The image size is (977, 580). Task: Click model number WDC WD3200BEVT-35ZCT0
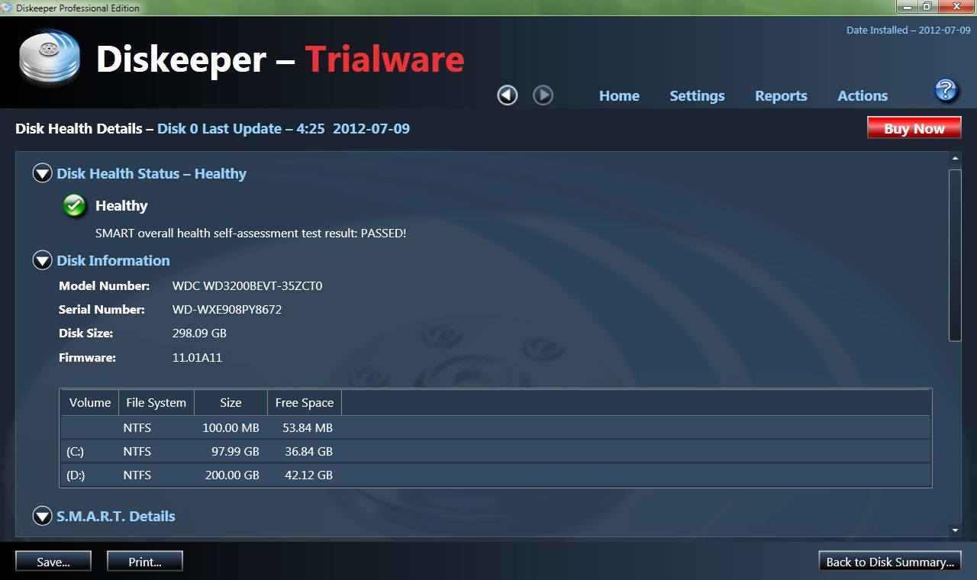(x=247, y=286)
